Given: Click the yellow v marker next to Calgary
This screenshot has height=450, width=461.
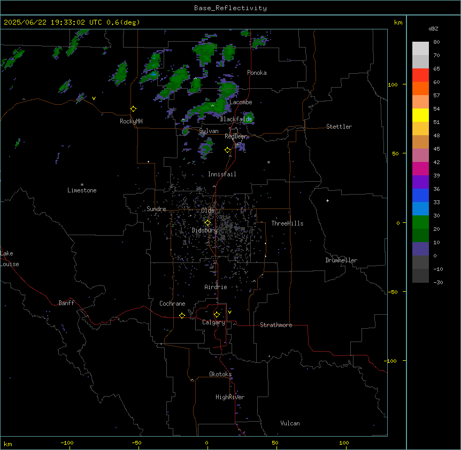Looking at the screenshot, I should (x=229, y=312).
